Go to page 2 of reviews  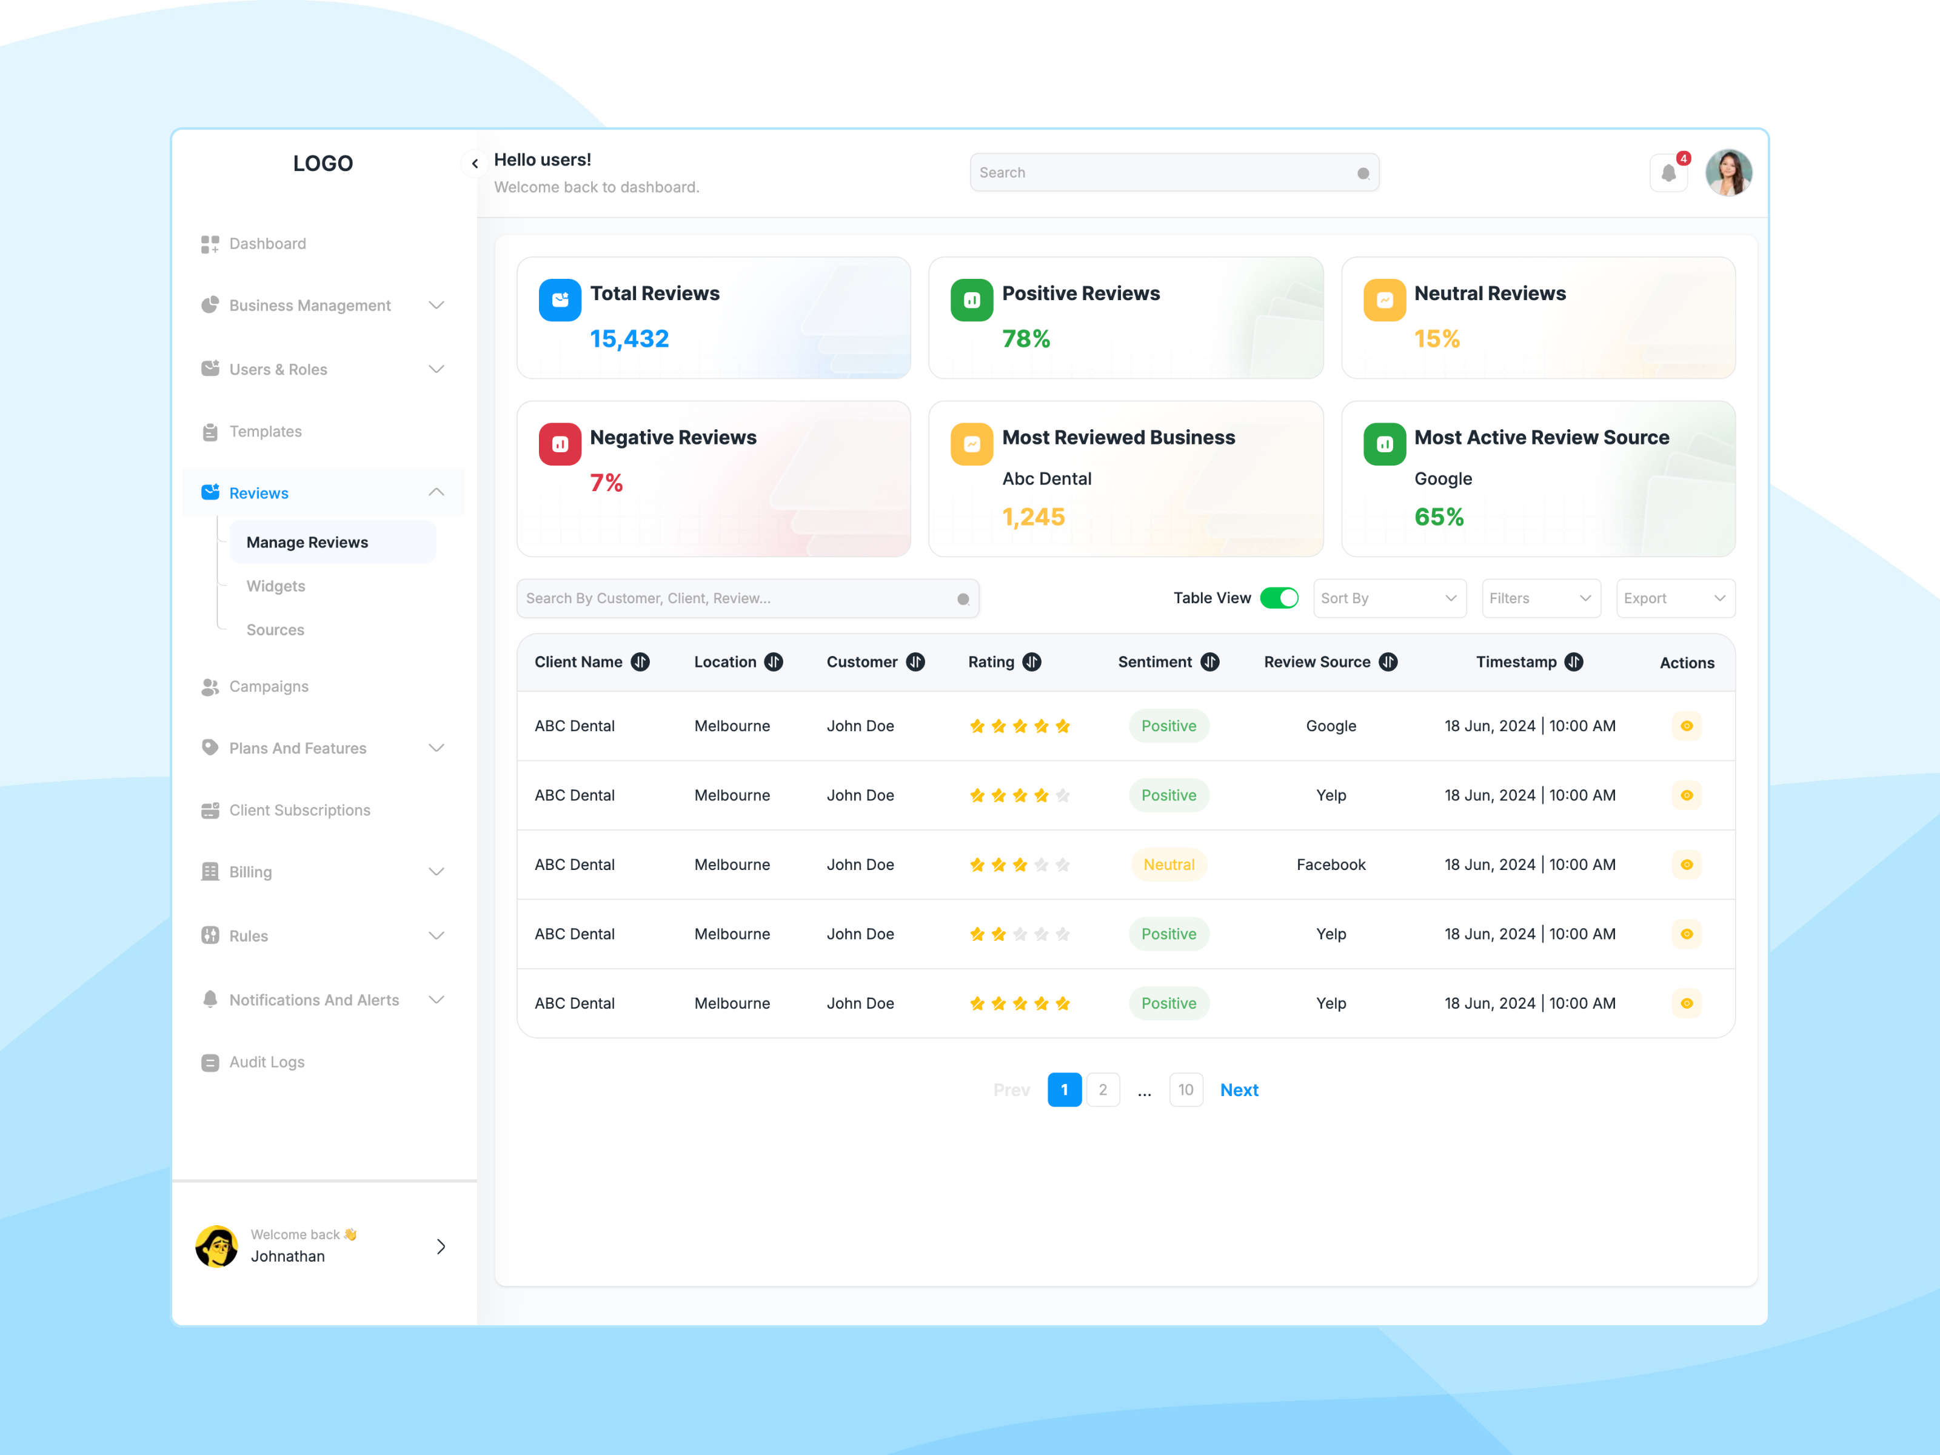click(x=1102, y=1090)
